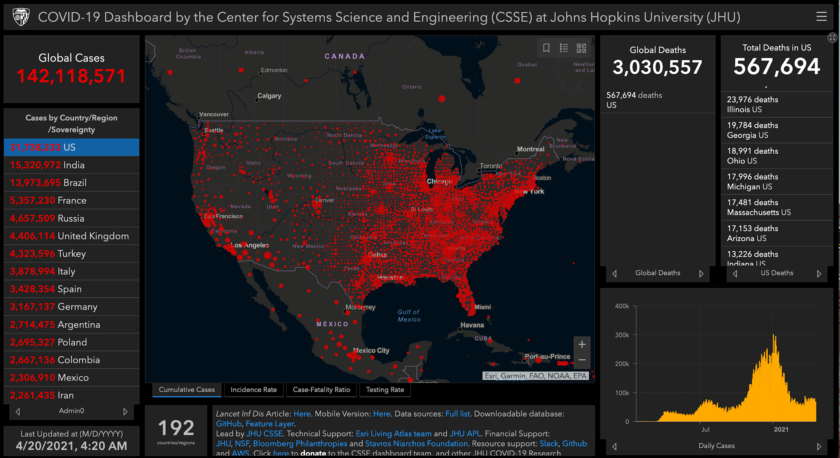Open the Full list data sources link
840x458 pixels.
pos(457,414)
